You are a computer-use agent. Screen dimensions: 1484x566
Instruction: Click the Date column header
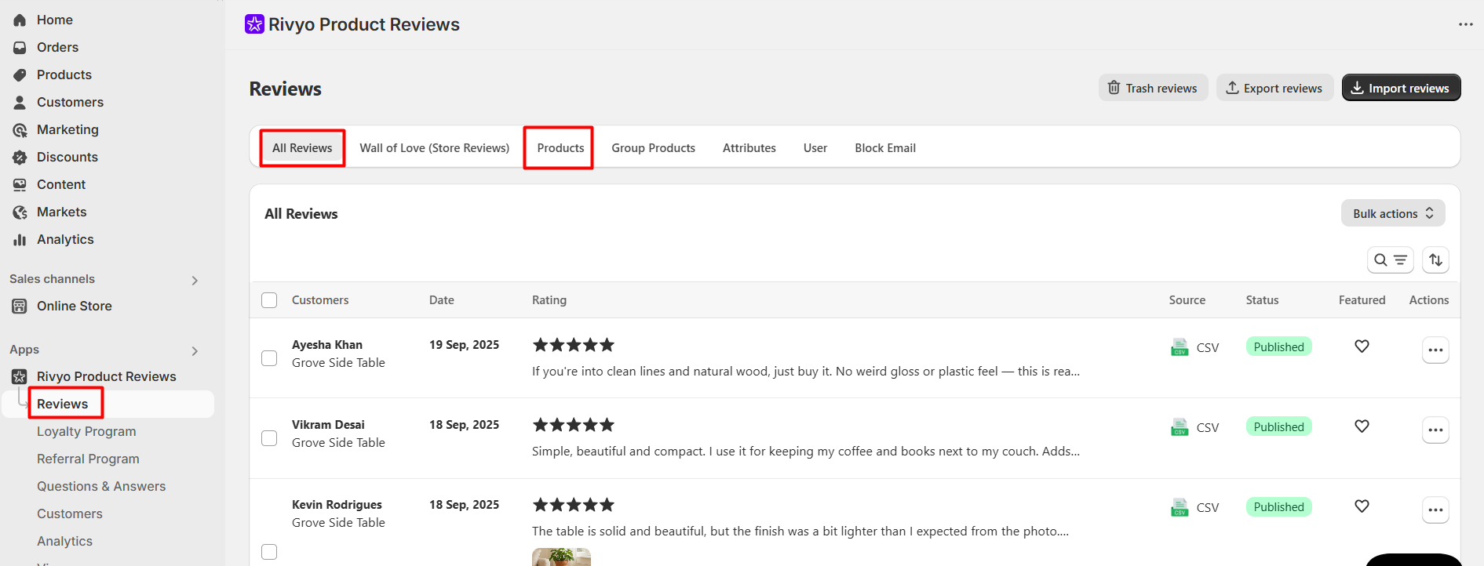[x=442, y=300]
